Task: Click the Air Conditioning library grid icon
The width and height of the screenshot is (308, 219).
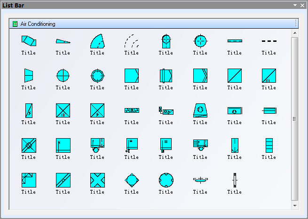Action: pos(15,24)
